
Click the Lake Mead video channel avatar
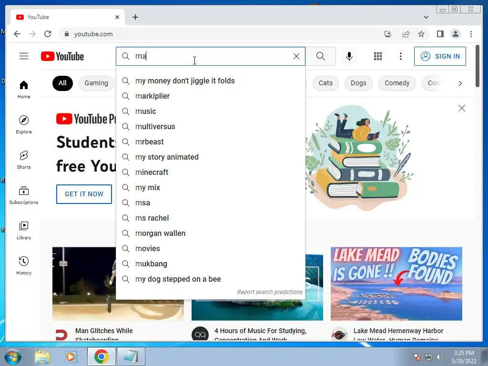[339, 335]
